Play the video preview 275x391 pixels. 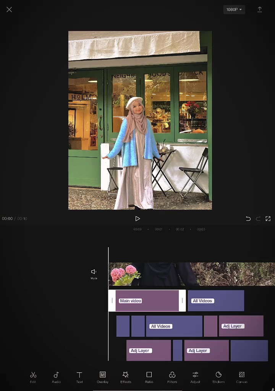(137, 219)
